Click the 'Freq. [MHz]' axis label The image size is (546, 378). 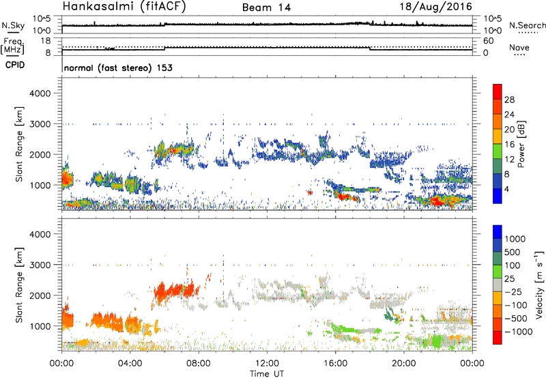click(x=13, y=46)
